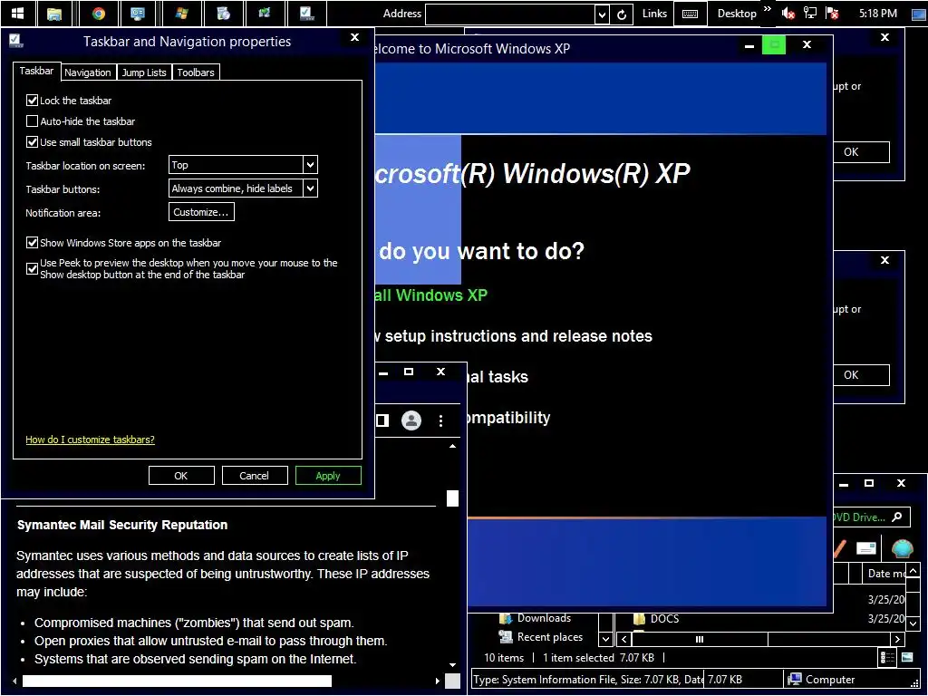Open File Explorer from the taskbar

(53, 13)
